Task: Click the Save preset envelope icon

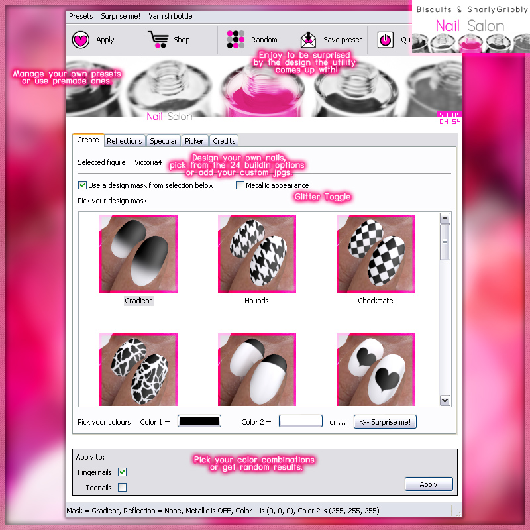Action: [308, 40]
